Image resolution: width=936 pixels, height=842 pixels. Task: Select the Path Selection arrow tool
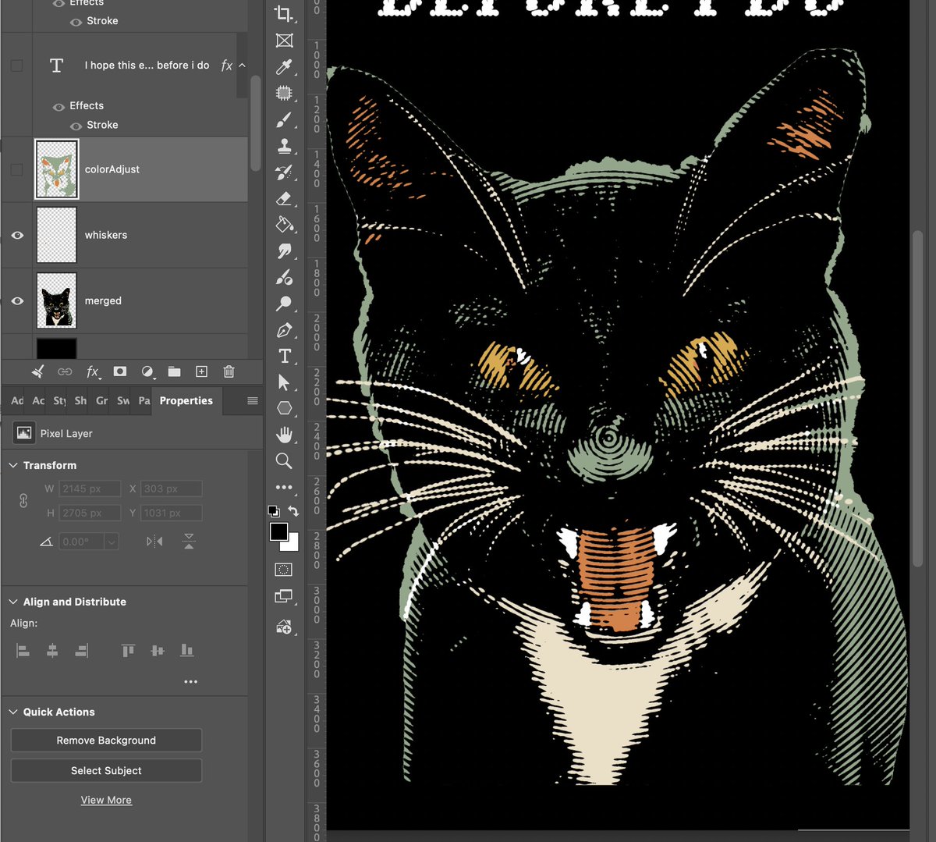click(284, 382)
